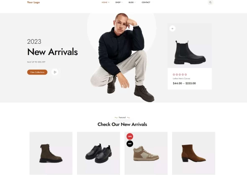Expand the Shop menu dropdown
This screenshot has width=247, height=175.
click(119, 2)
